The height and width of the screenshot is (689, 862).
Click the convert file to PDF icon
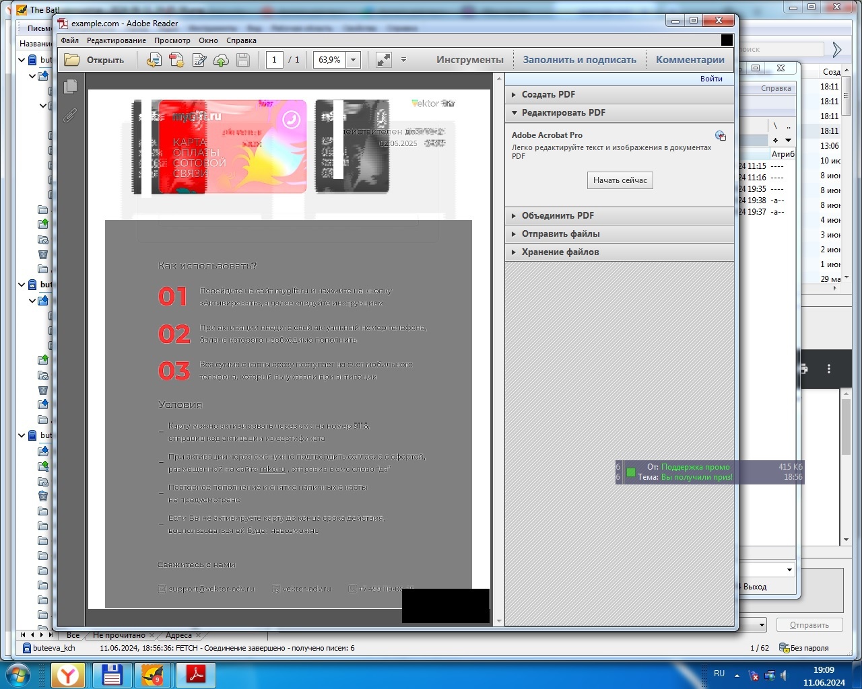[154, 60]
